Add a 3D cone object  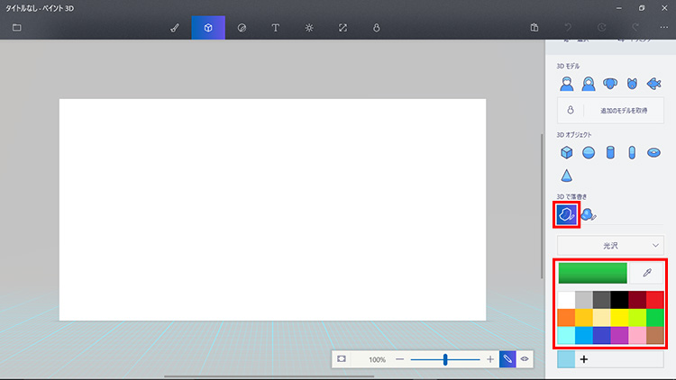tap(567, 175)
